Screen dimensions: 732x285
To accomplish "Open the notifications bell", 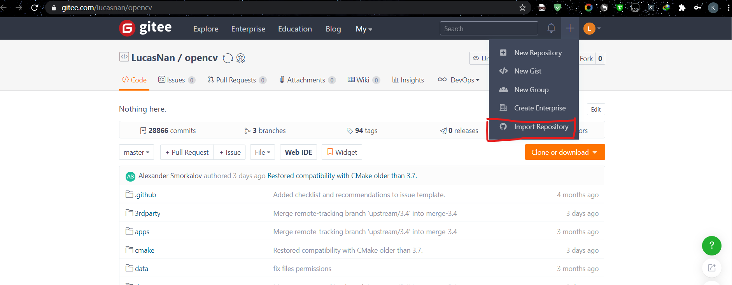I will point(551,28).
